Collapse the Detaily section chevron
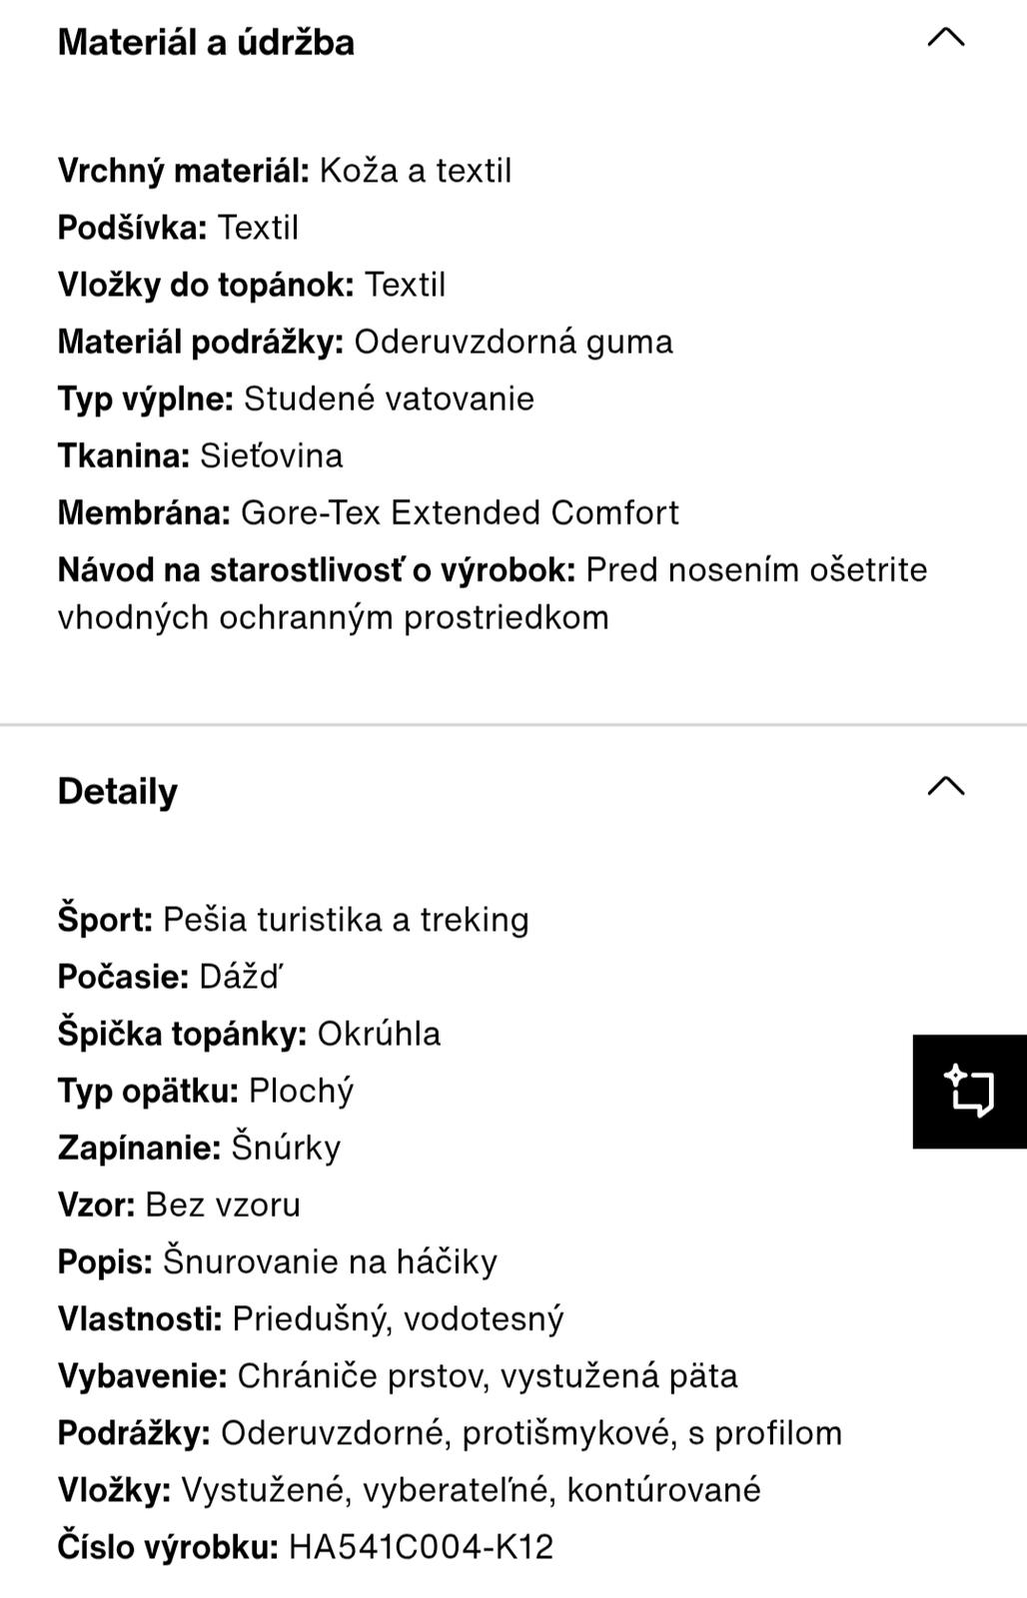The image size is (1027, 1598). coord(945,788)
